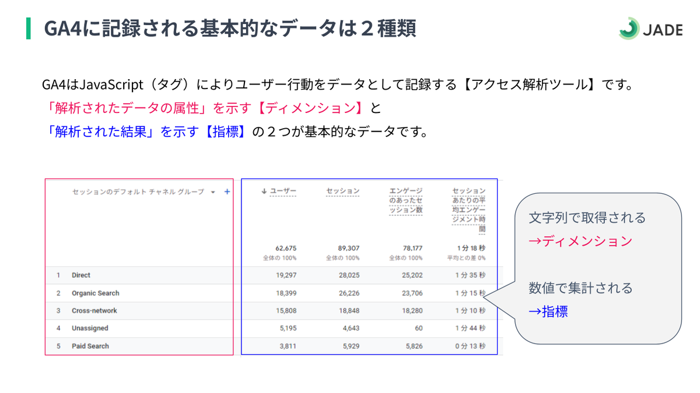Click the Cross-network engaged cell 18,280

pyautogui.click(x=412, y=310)
